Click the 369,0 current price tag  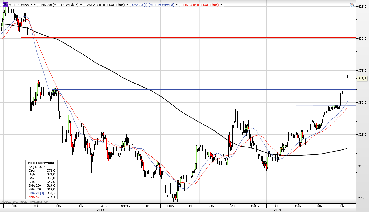point(362,78)
